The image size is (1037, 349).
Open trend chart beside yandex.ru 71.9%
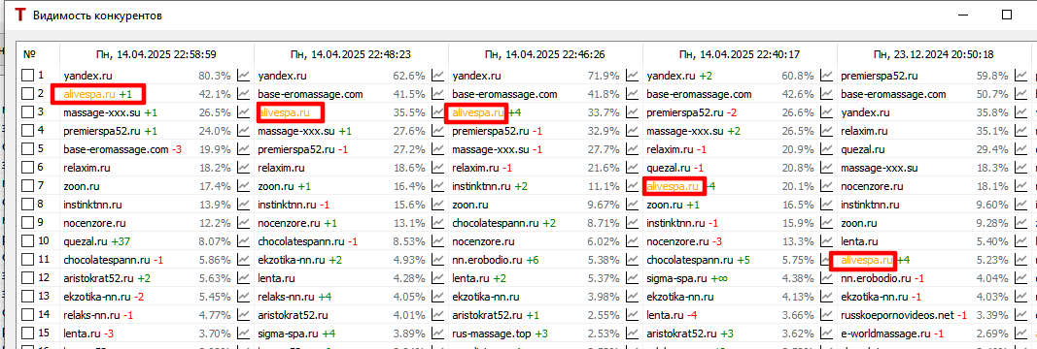(x=633, y=76)
